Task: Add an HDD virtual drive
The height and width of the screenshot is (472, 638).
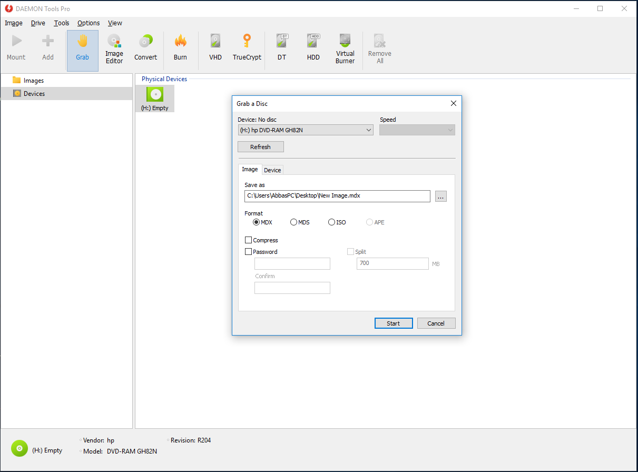Action: 313,47
